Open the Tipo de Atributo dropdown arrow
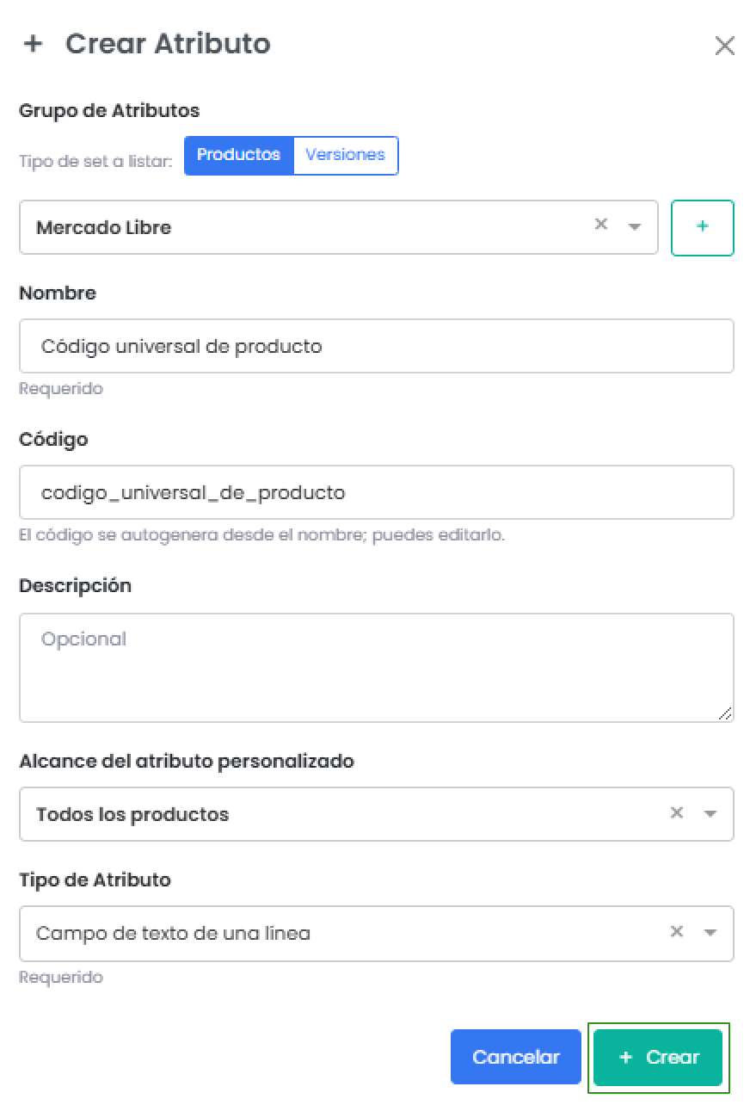 710,933
